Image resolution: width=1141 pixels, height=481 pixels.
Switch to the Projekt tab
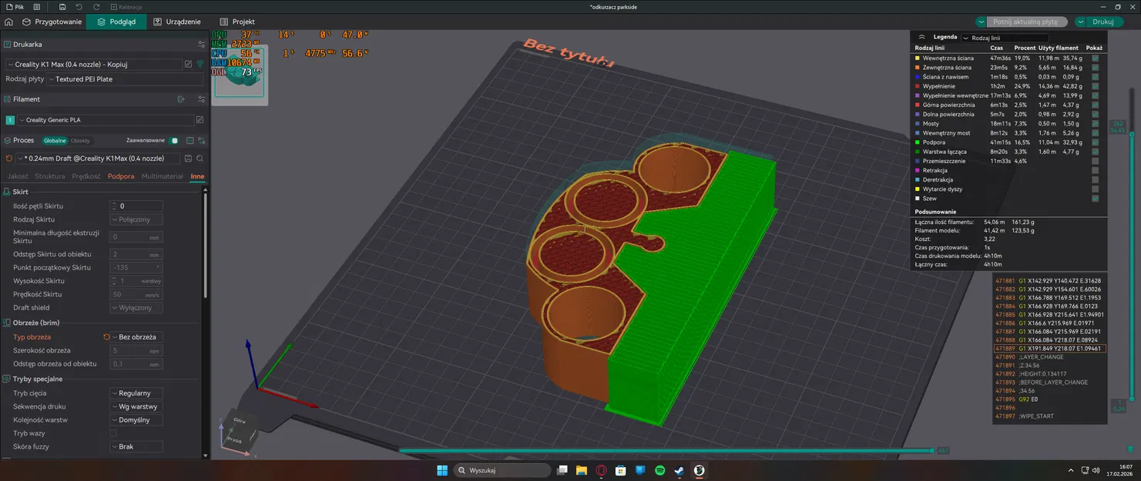tap(237, 22)
